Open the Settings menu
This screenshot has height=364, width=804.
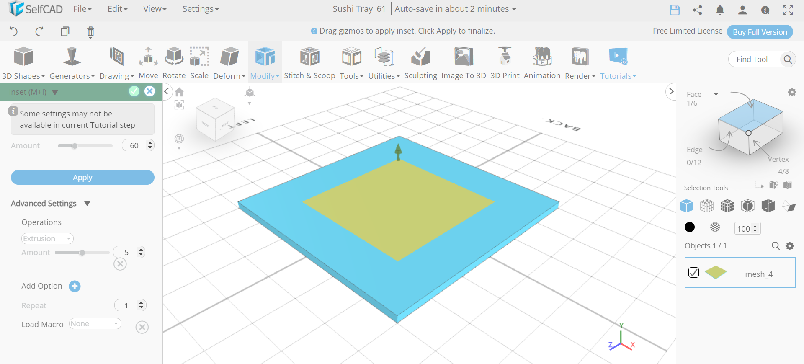pos(201,9)
